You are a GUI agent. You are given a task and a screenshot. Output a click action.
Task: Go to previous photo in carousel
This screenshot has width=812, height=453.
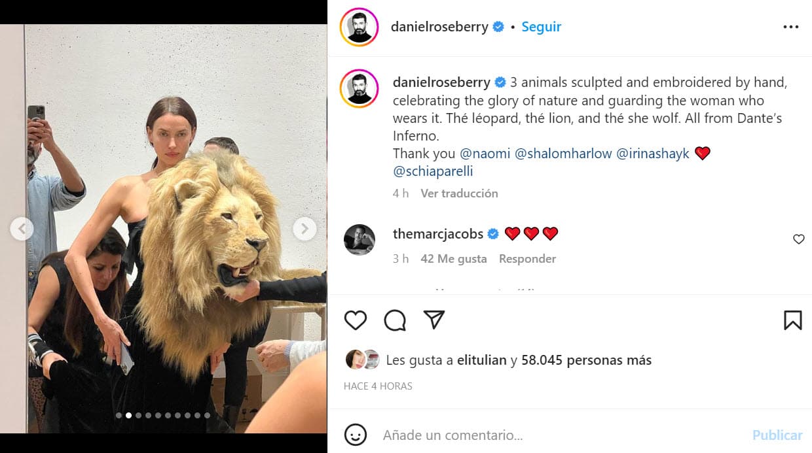(22, 229)
